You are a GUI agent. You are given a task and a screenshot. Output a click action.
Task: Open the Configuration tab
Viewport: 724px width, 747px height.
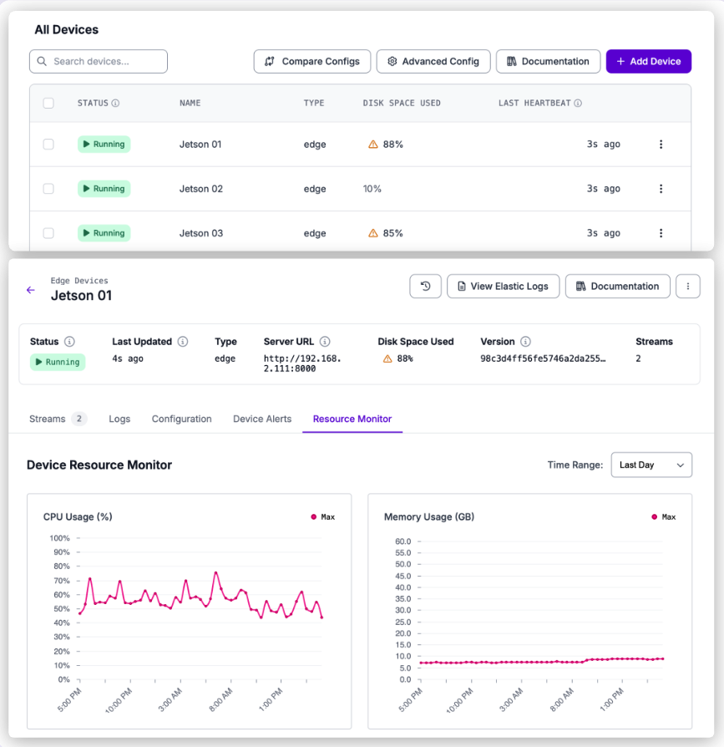181,419
